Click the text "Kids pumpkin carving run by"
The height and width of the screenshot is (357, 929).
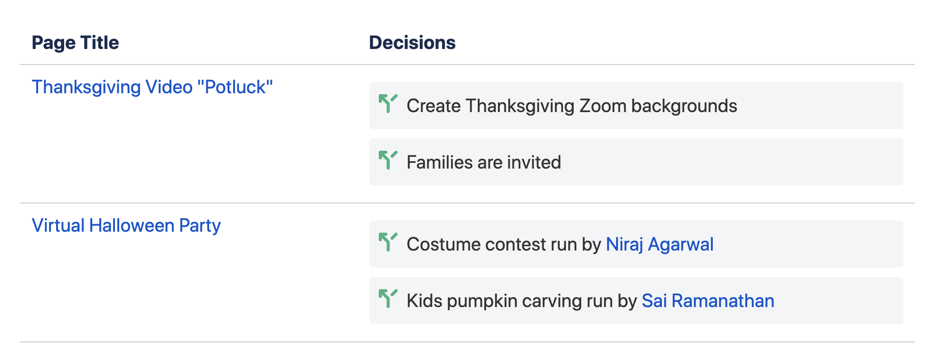tap(522, 301)
